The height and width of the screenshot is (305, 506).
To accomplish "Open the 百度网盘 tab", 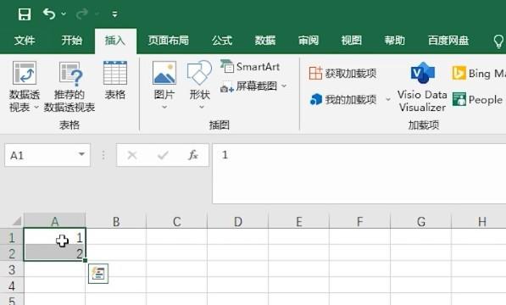I will point(448,41).
